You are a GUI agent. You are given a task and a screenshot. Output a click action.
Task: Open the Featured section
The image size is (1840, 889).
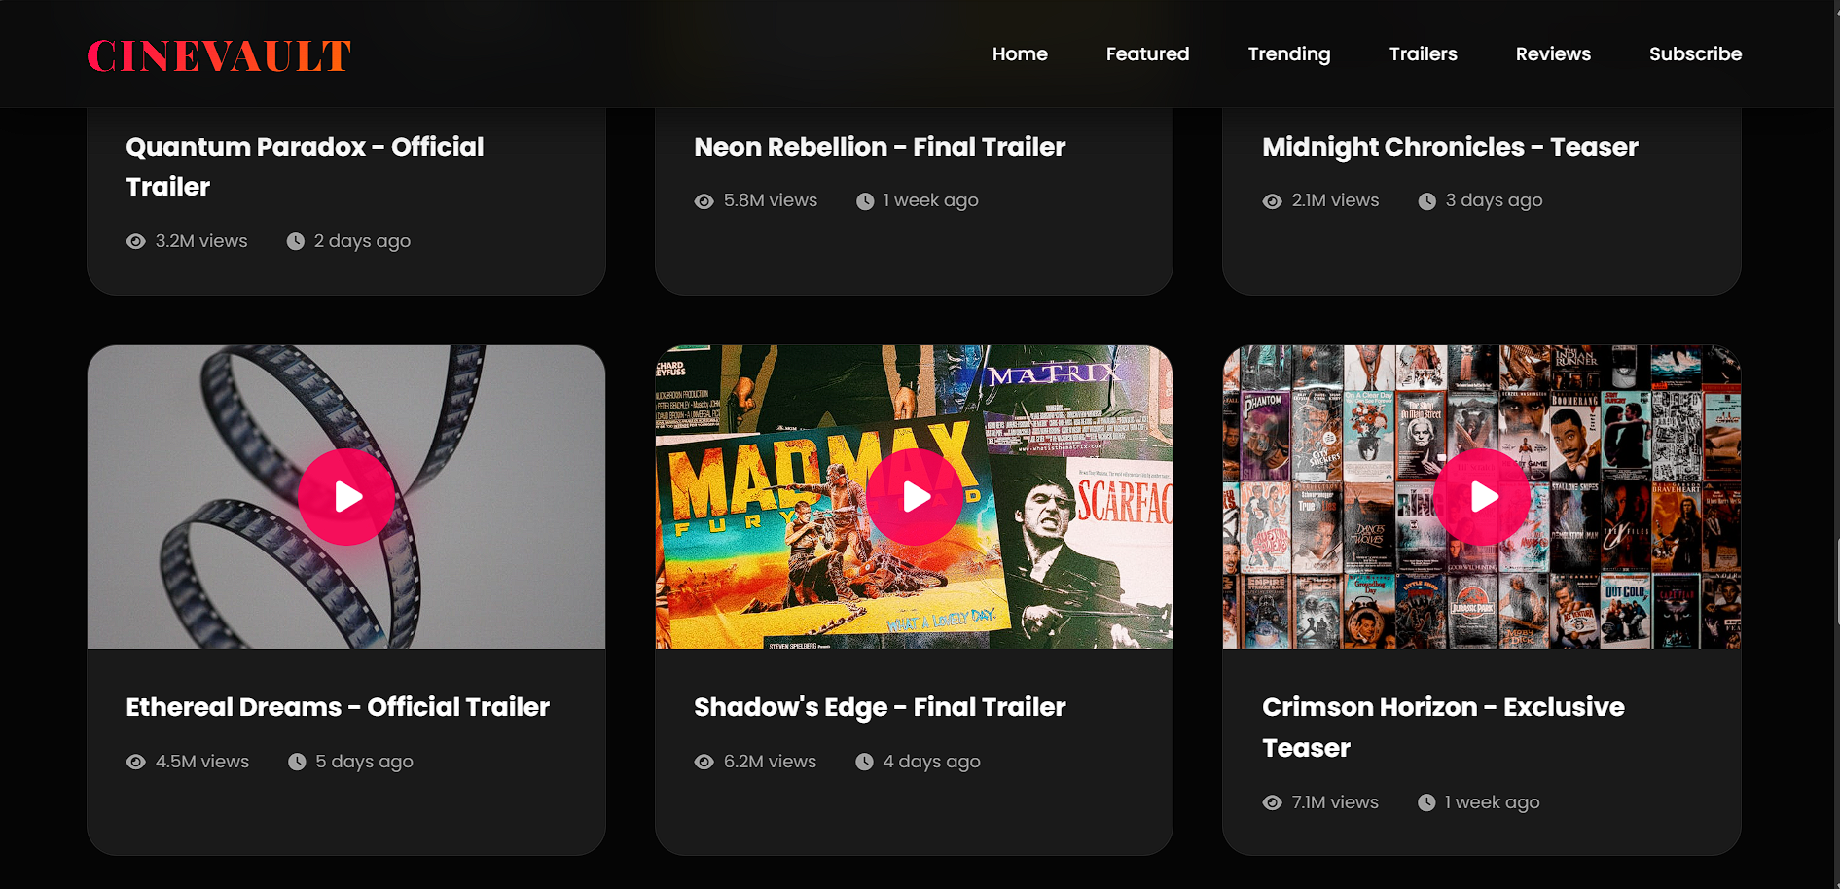click(x=1147, y=54)
